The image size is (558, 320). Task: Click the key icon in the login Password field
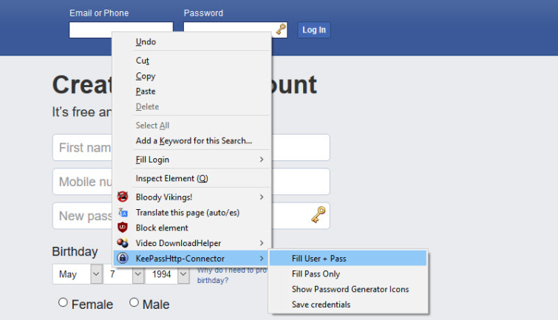281,29
